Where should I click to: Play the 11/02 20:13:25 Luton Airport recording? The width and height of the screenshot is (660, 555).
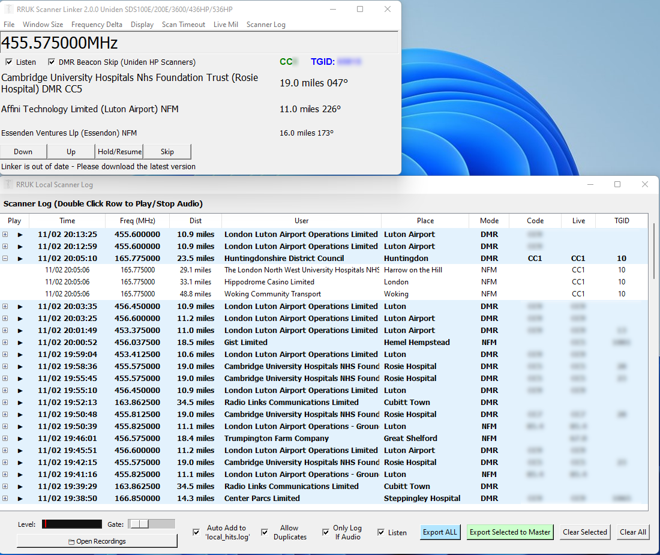(20, 234)
